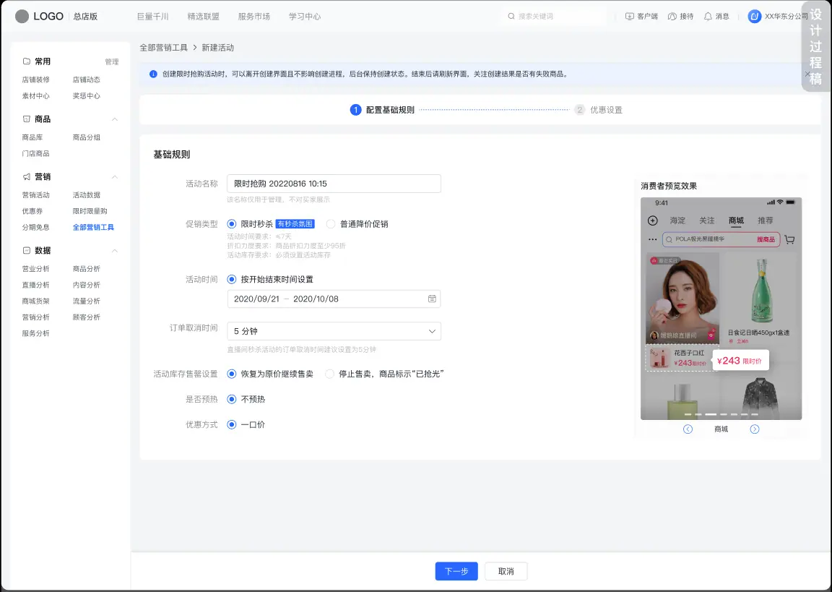Viewport: 832px width, 592px height.
Task: Open the 学习中心 top menu
Action: coord(305,17)
